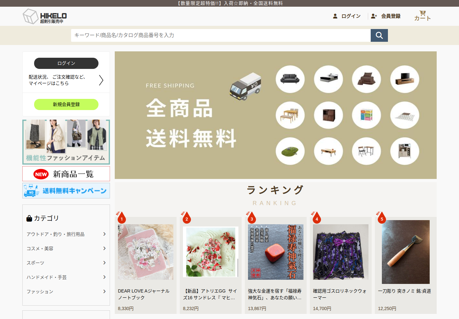Click the 会員登録 link in header
The image size is (459, 319).
tap(386, 16)
